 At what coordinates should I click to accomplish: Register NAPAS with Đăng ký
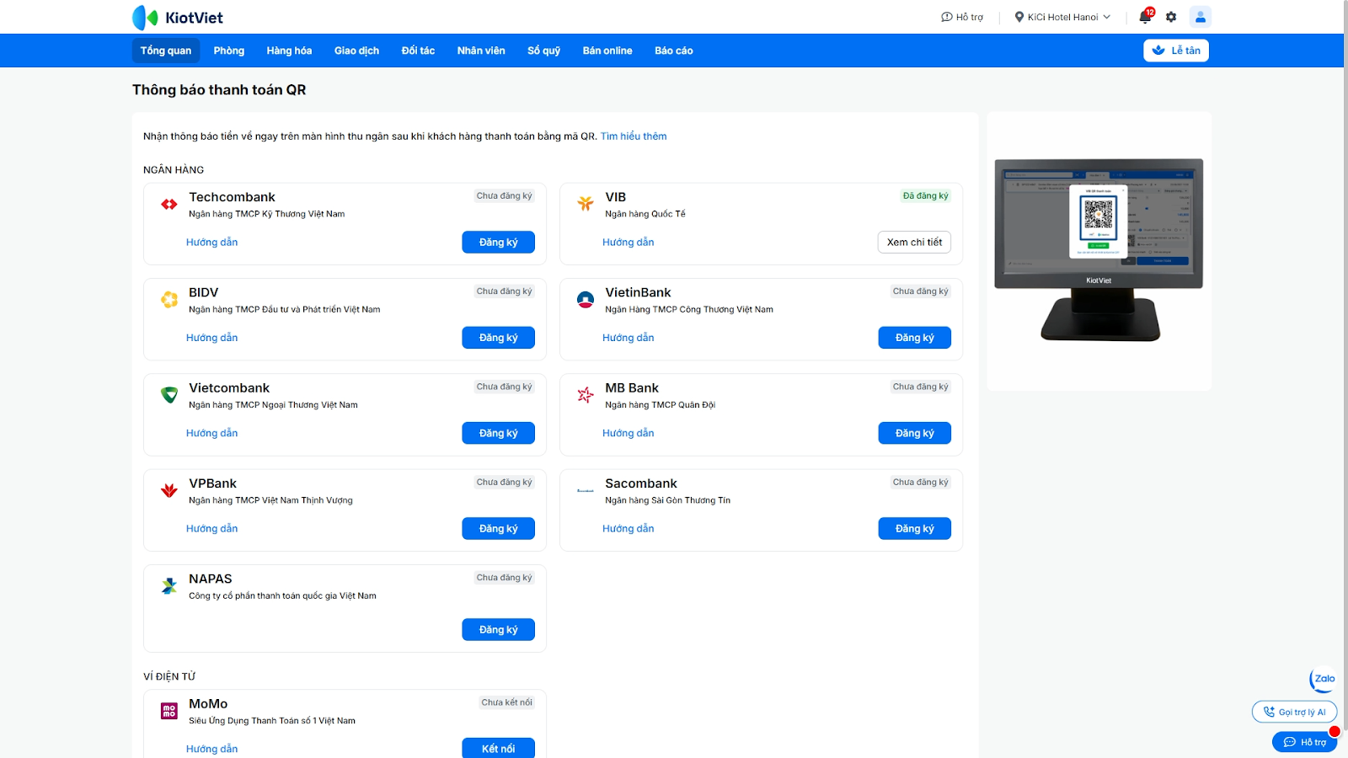(x=499, y=630)
